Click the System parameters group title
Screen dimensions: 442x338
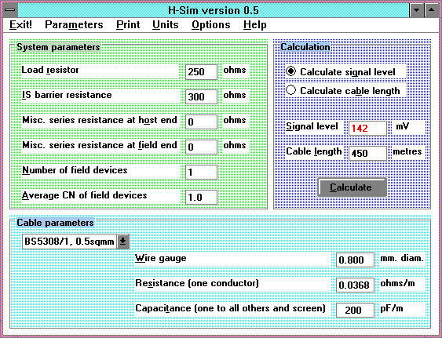click(x=58, y=47)
